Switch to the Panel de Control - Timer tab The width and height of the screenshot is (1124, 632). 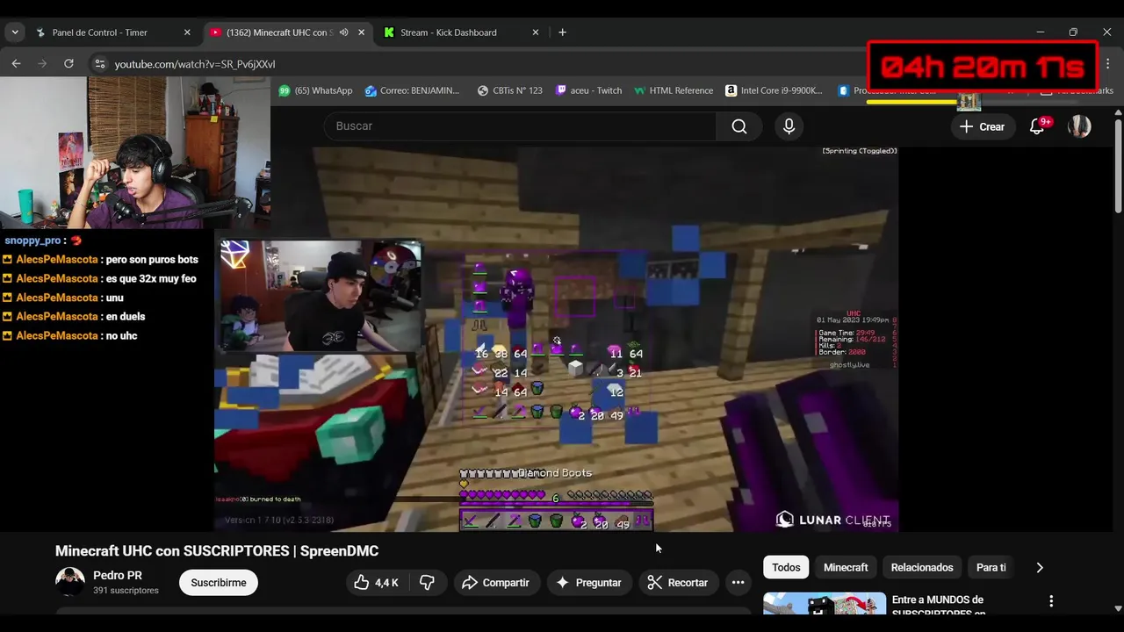coord(113,32)
